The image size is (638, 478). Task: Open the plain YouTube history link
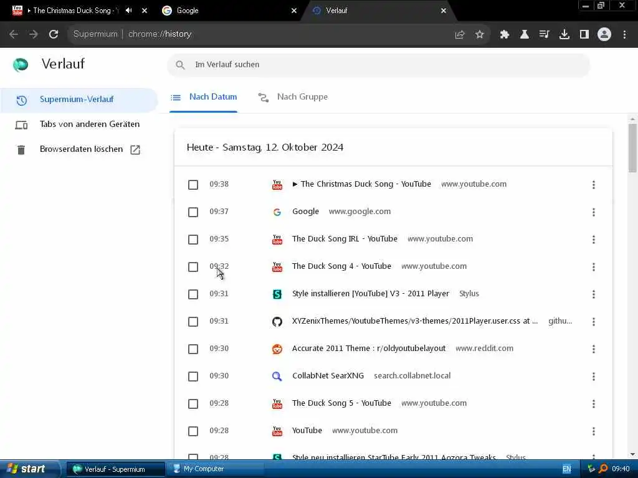coord(307,431)
